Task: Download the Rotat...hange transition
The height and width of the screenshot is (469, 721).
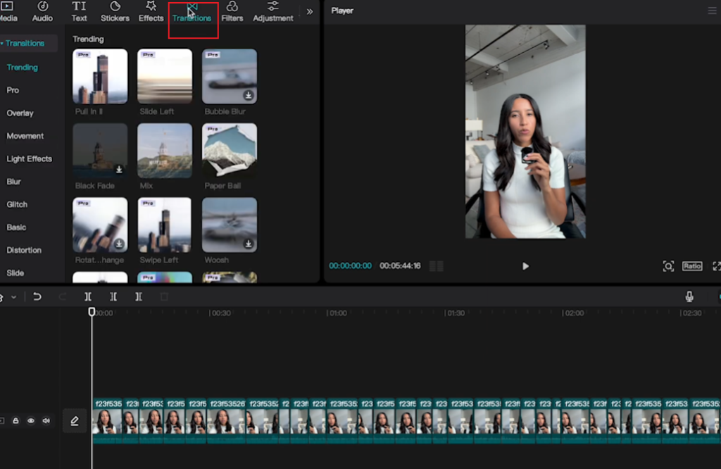Action: coord(119,244)
